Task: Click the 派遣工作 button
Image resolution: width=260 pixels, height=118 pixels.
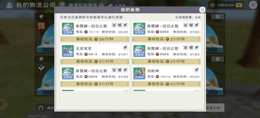Action: coord(213,108)
